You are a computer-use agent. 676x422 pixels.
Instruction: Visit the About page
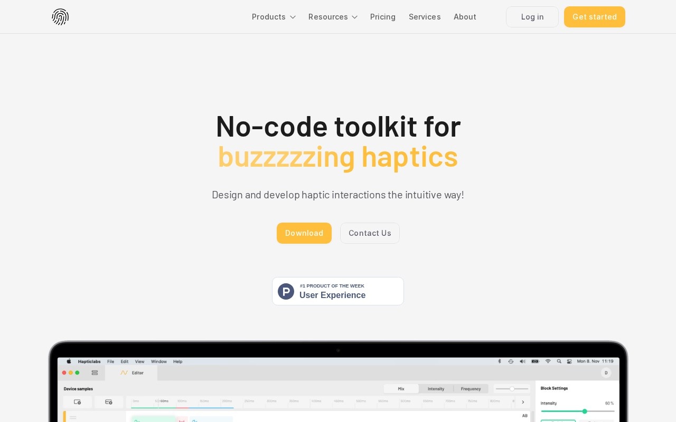(465, 17)
